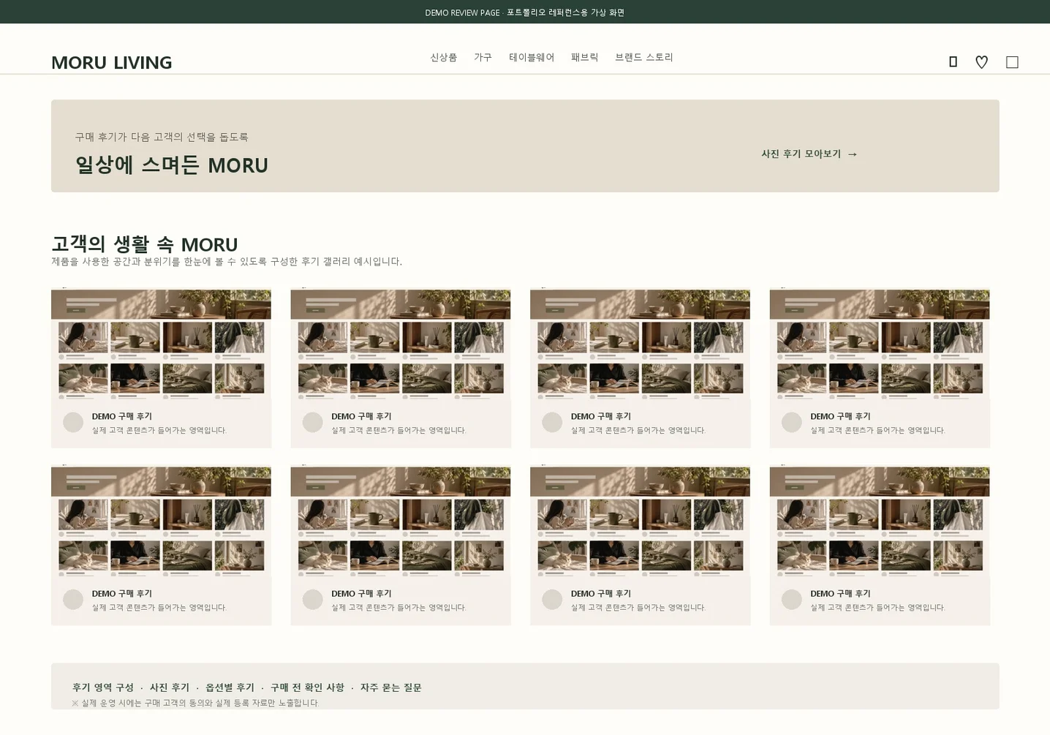The width and height of the screenshot is (1050, 735).
Task: Click 'DEMO 구매 후기' title in bottom-row fourth card
Action: (x=840, y=593)
